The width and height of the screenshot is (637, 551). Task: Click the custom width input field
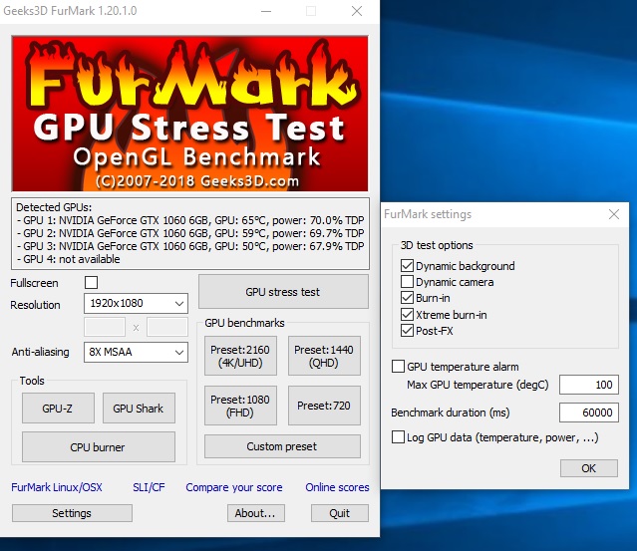(x=105, y=327)
